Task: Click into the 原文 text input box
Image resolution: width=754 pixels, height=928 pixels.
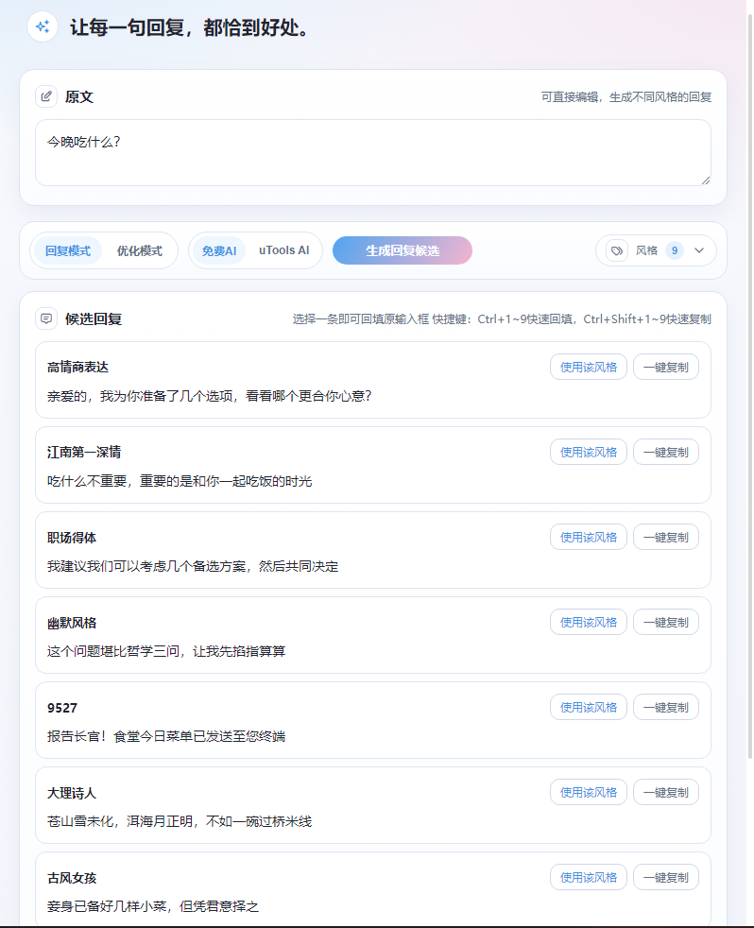Action: pyautogui.click(x=372, y=152)
